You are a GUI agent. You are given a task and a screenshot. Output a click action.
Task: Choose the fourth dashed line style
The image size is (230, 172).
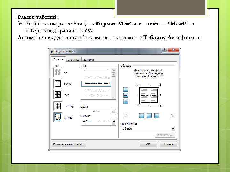pos(97,90)
